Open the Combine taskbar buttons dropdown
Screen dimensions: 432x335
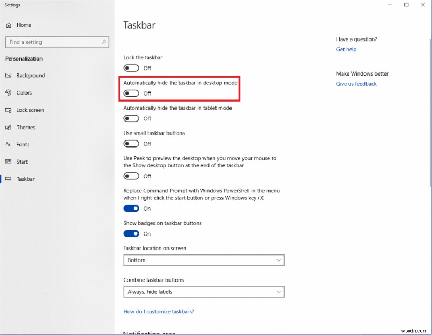click(204, 292)
